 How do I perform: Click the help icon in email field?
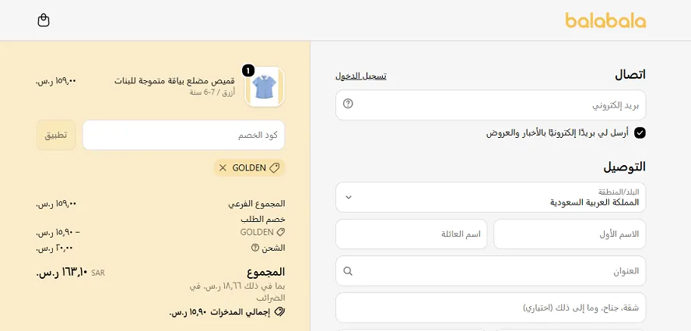(x=348, y=104)
